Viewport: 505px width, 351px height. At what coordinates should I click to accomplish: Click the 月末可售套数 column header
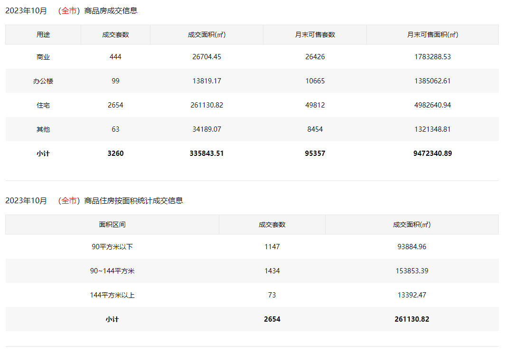click(315, 35)
